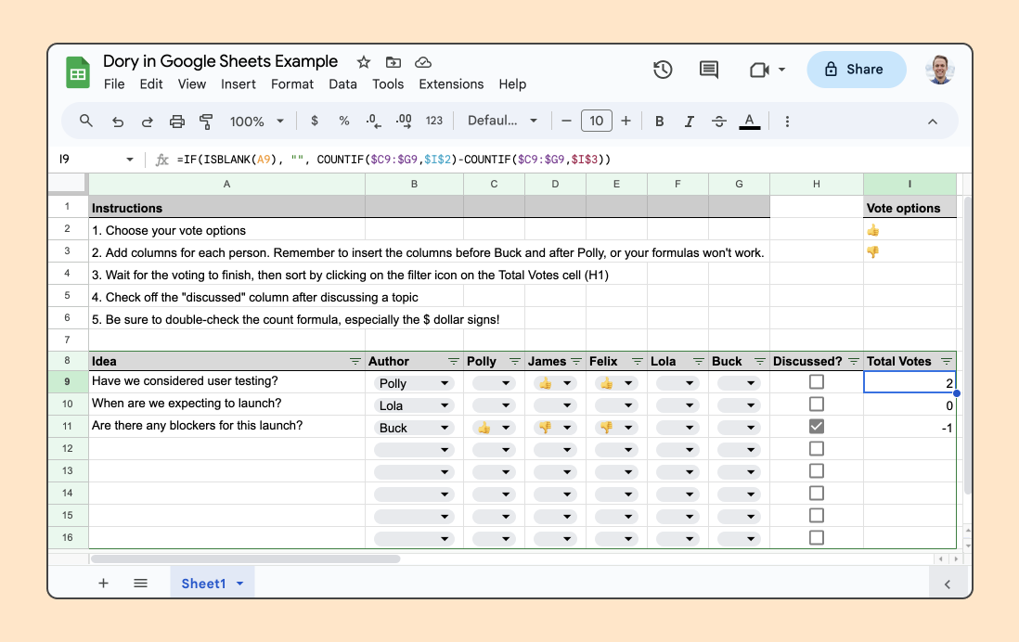Select the paint format tool
The height and width of the screenshot is (642, 1019).
206,122
